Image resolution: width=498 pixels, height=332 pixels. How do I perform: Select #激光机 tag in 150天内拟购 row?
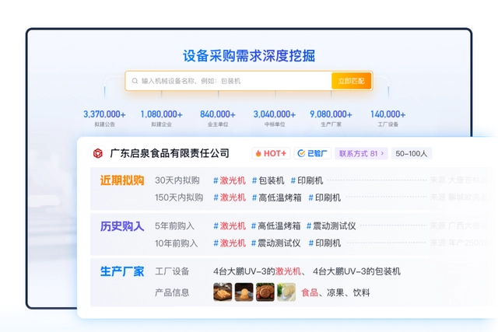pyautogui.click(x=230, y=197)
